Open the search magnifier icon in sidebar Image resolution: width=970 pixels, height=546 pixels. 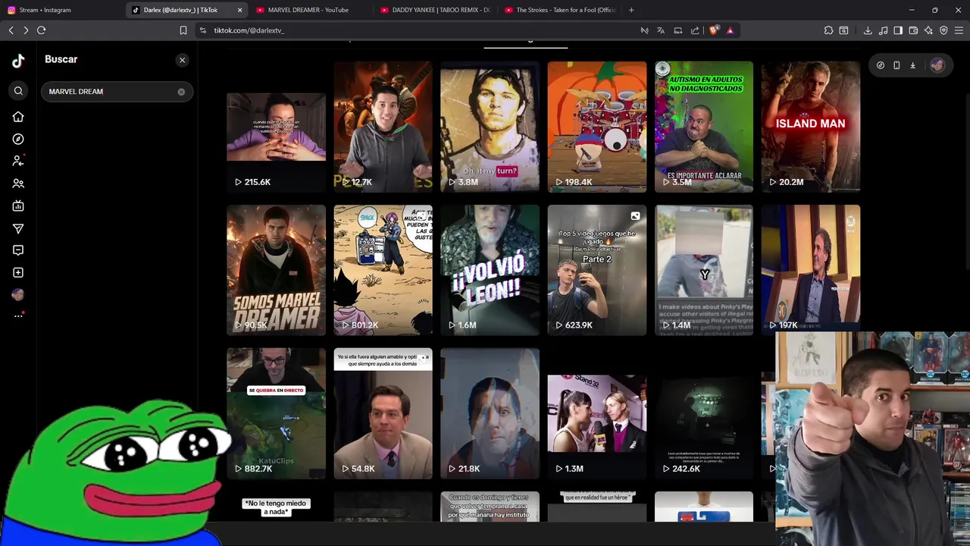point(18,91)
